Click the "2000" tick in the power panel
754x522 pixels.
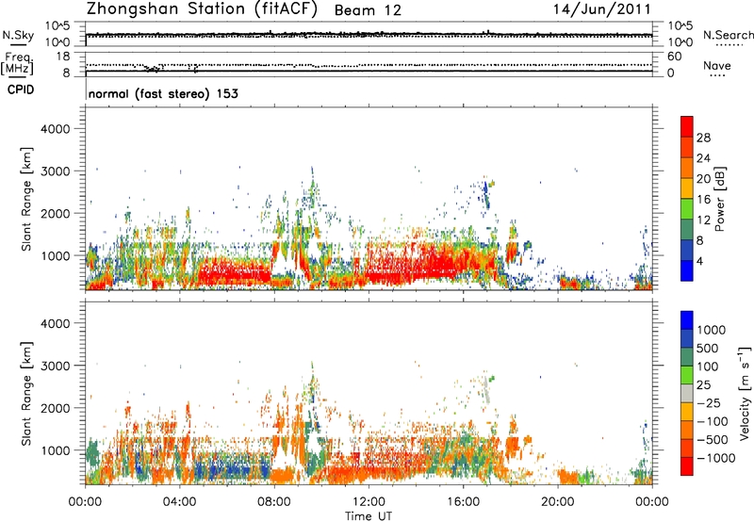55,213
